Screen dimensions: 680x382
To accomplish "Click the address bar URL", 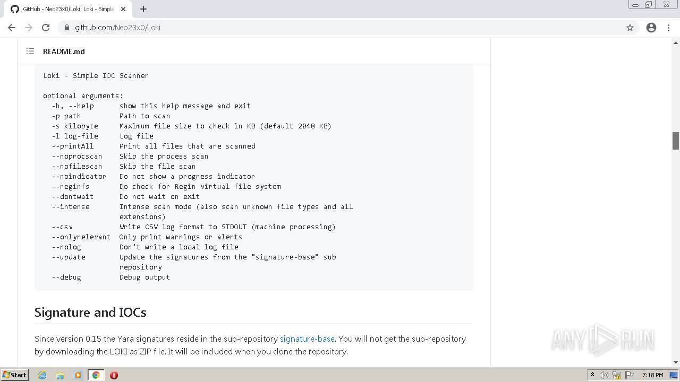I will [117, 28].
